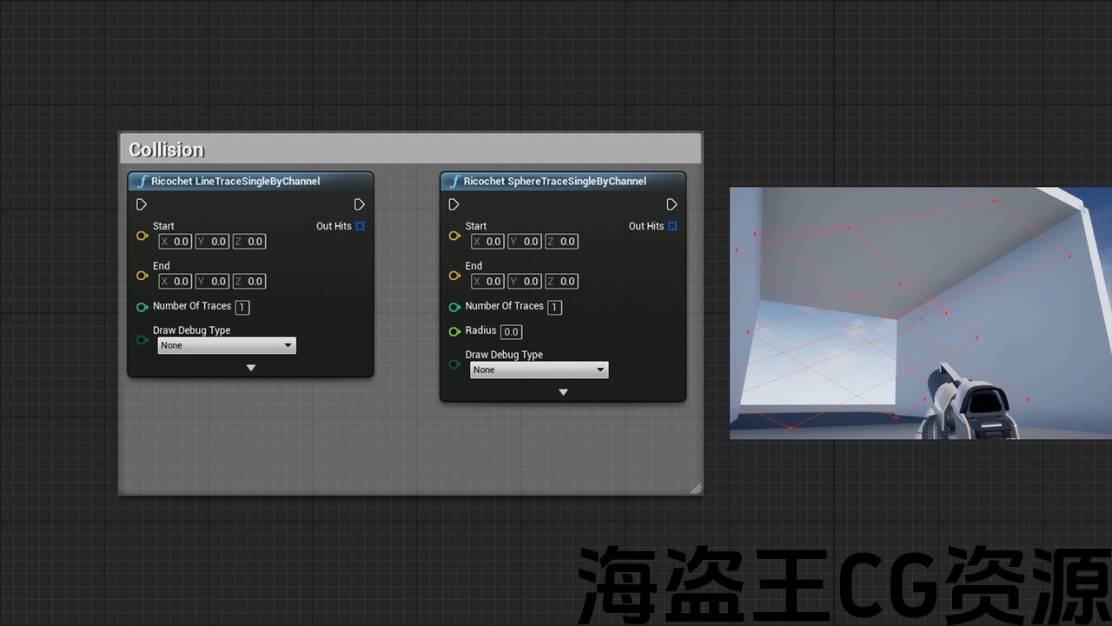This screenshot has width=1112, height=626.
Task: Expand advanced pins on SphereTrace node
Action: coord(563,392)
